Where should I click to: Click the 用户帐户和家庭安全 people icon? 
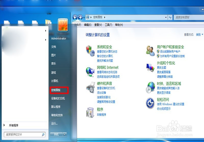(x=150, y=51)
